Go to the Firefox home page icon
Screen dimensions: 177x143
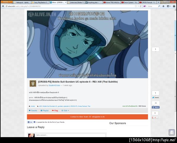coord(163,6)
